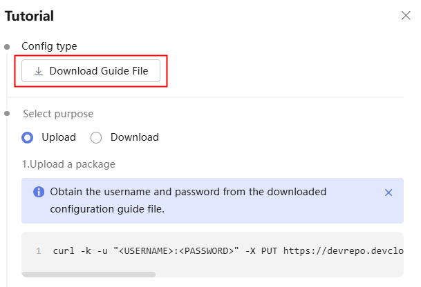Click the blue info icon in the notice
421x287 pixels.
tap(39, 192)
